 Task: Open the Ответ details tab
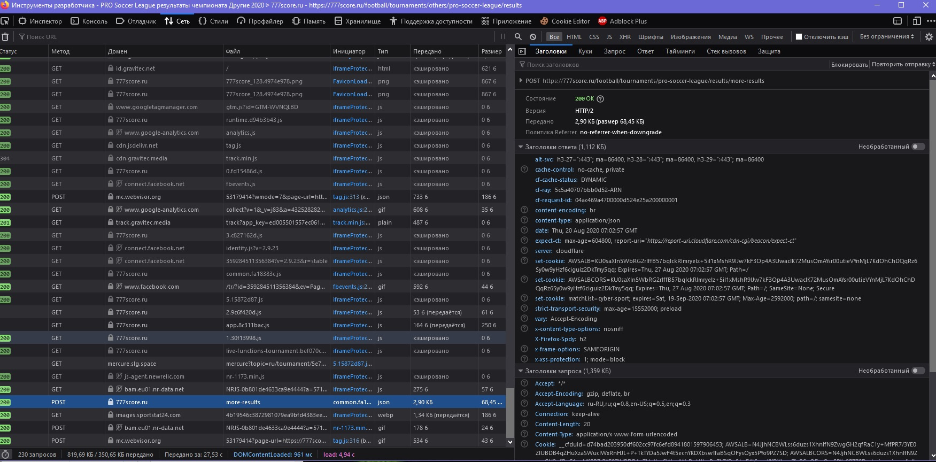[645, 51]
